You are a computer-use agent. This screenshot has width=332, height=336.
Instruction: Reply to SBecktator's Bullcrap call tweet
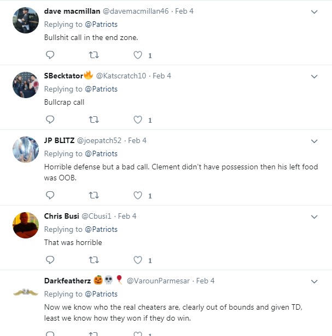point(50,119)
